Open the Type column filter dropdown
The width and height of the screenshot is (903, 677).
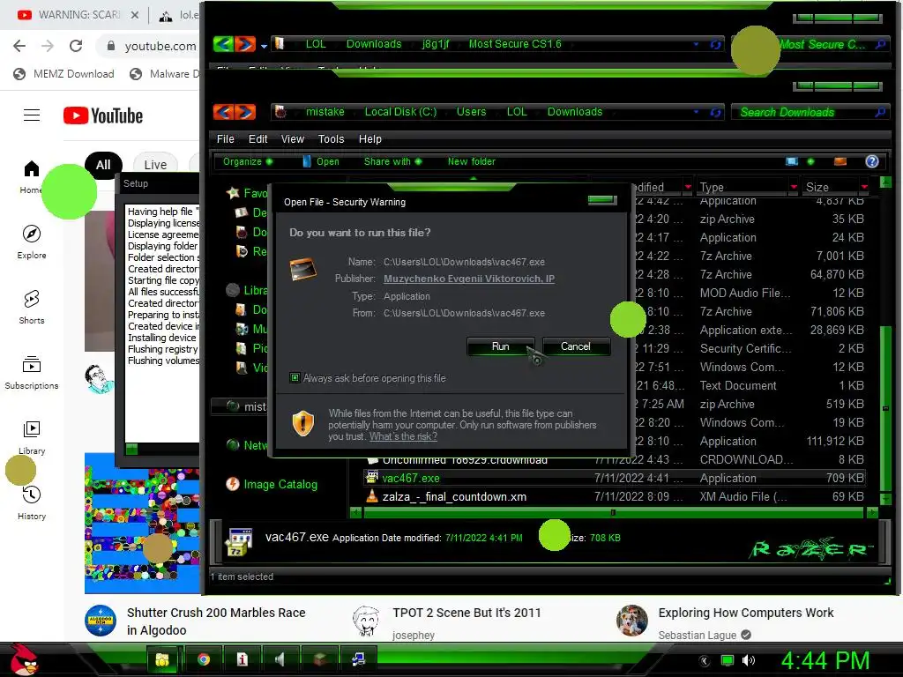click(x=795, y=187)
